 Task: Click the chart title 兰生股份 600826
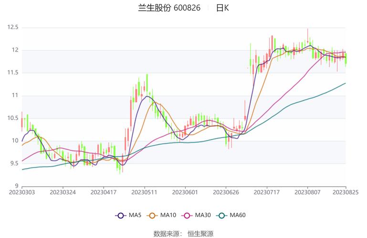pos(169,8)
